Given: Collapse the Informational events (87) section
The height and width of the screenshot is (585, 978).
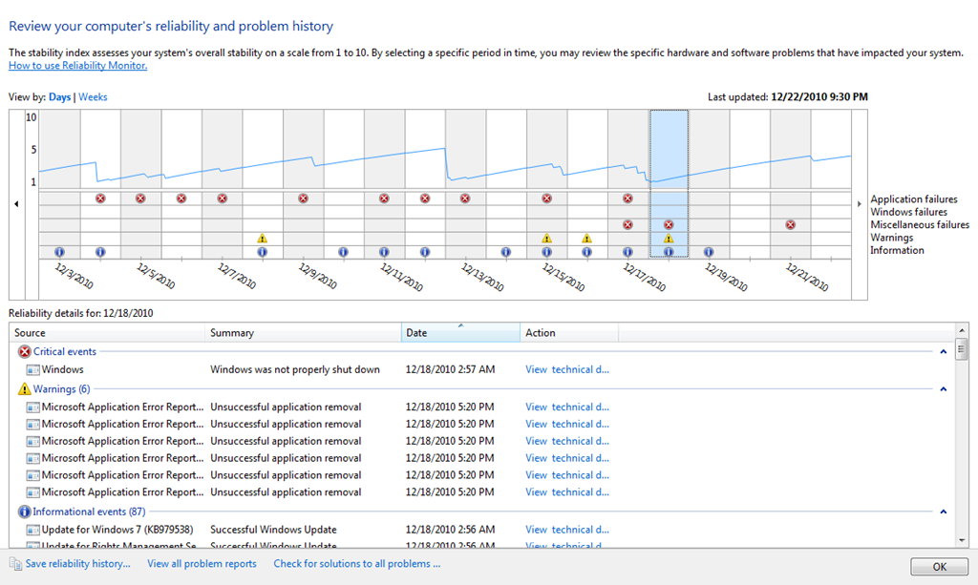Looking at the screenshot, I should point(944,512).
